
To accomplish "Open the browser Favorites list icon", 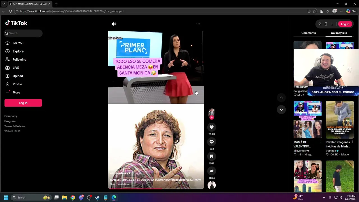I will pyautogui.click(x=328, y=11).
